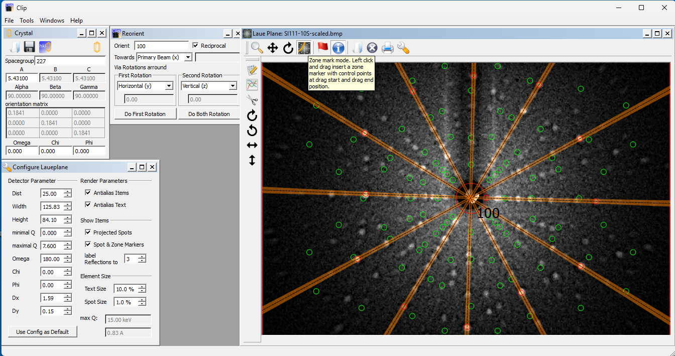675x356 pixels.
Task: Open the Towards Primary Beam dropdown
Action: (x=188, y=57)
